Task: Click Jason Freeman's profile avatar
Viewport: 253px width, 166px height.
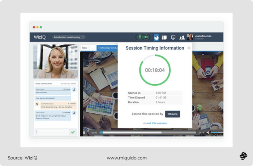Action: (190, 37)
